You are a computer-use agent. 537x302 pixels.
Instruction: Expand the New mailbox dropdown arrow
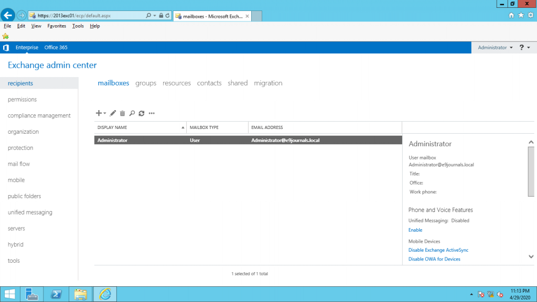point(105,113)
